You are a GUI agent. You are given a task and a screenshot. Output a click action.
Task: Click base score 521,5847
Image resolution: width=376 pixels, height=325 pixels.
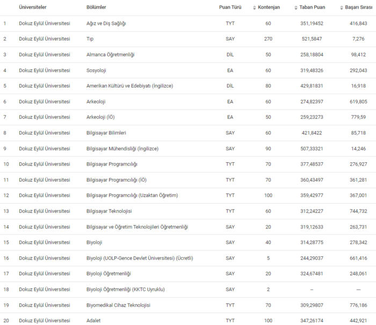312,39
